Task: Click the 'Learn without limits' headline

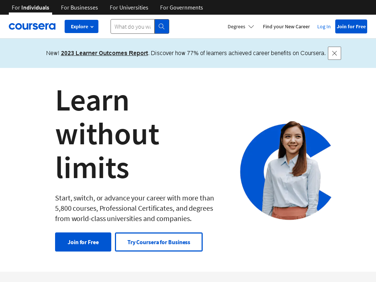Action: (x=108, y=134)
